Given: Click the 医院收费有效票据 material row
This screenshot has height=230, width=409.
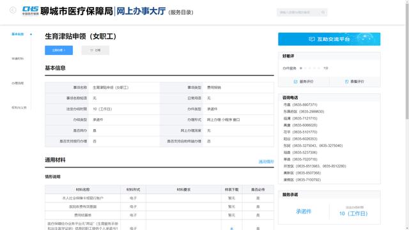Looking at the screenshot, I should coord(159,206).
